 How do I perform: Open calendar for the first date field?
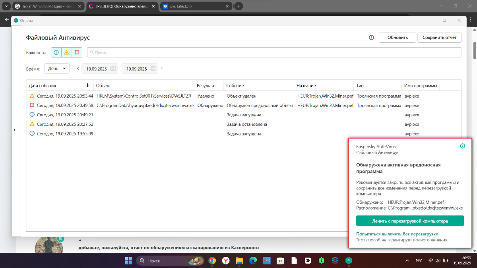(113, 69)
